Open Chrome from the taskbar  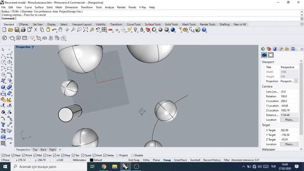(x=104, y=167)
